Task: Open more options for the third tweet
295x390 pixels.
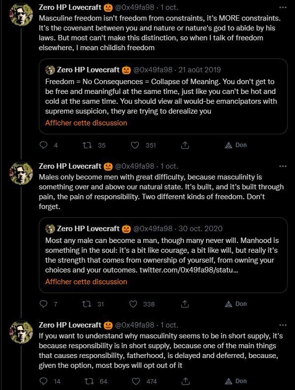Action: [283, 325]
